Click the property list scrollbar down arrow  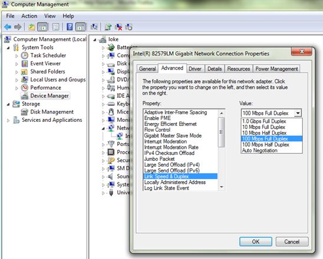pyautogui.click(x=222, y=187)
